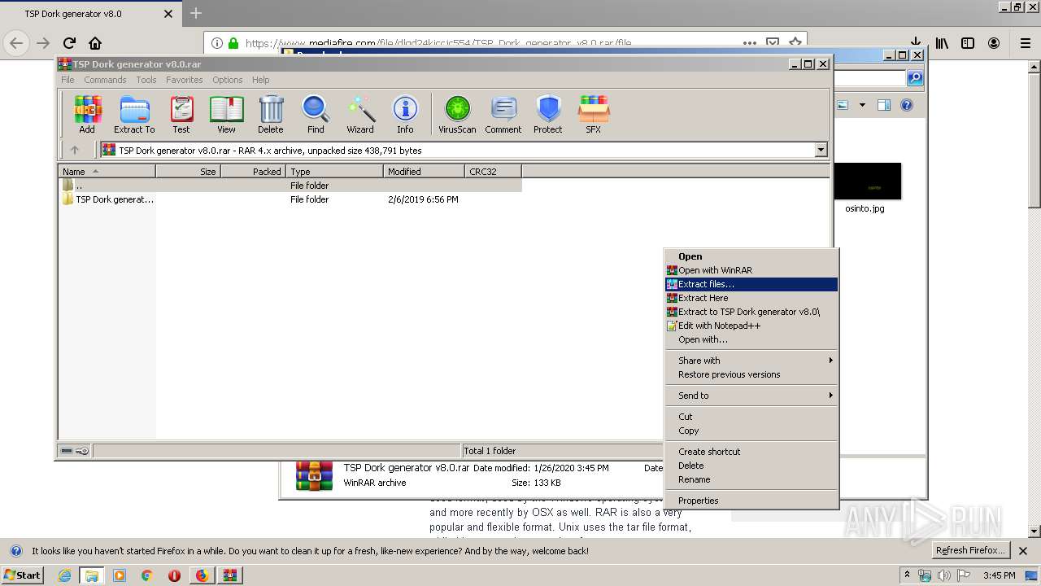Click the Firefox taskbar icon

202,575
